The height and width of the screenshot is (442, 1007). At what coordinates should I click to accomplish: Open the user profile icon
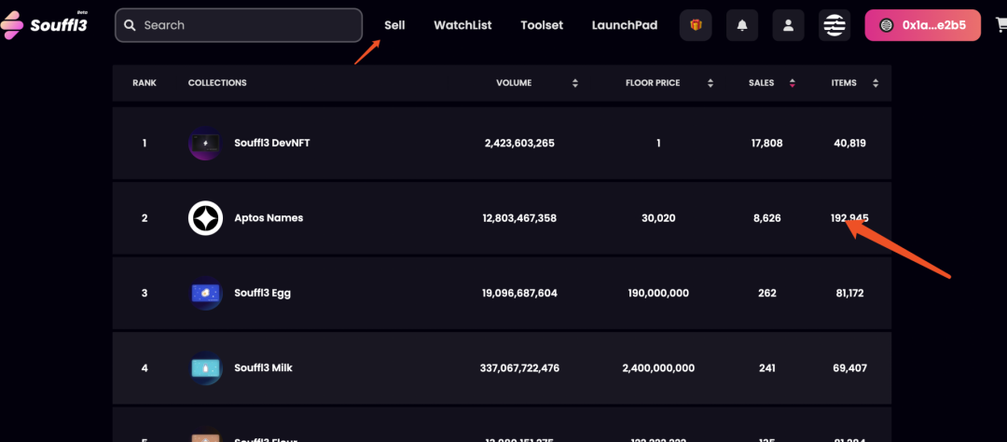[x=789, y=25]
